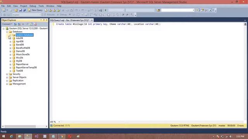Click the Open File folder icon in toolbar
This screenshot has height=139, width=248.
[x=16, y=10]
